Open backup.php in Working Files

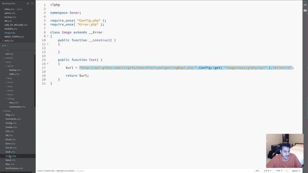pos(10,17)
